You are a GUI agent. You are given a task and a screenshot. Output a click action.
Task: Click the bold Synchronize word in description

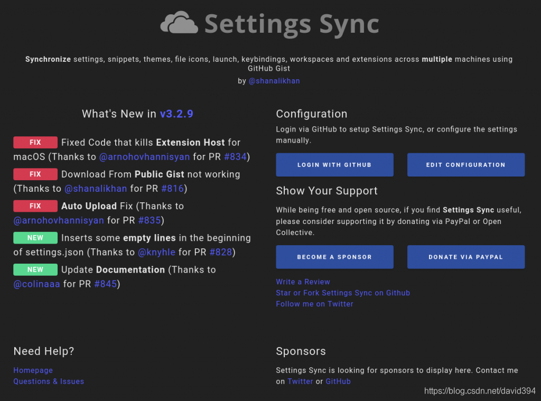pyautogui.click(x=48, y=59)
